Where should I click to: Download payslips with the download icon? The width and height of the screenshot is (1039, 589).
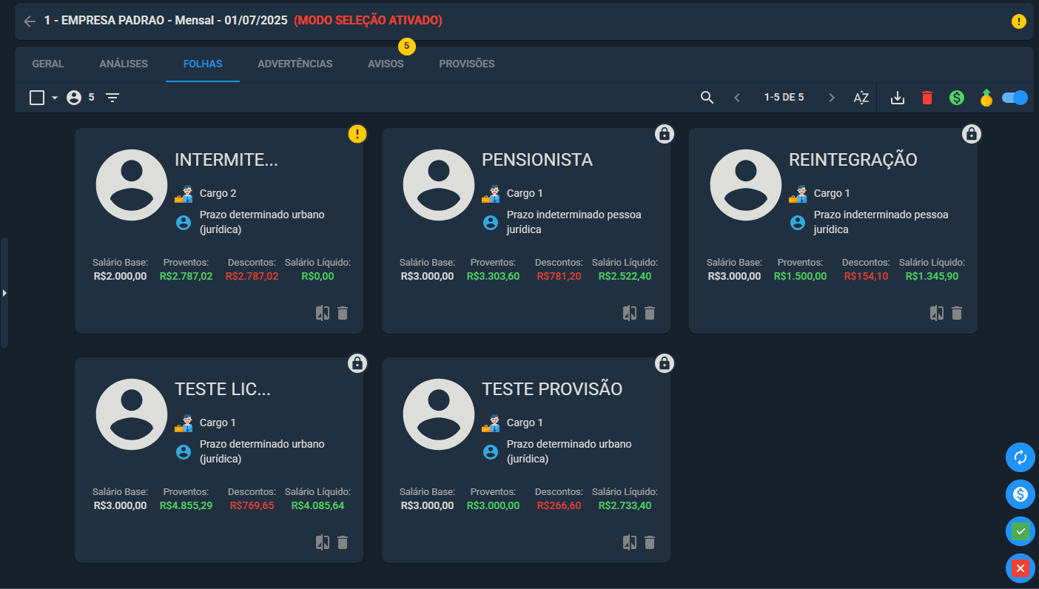point(898,98)
